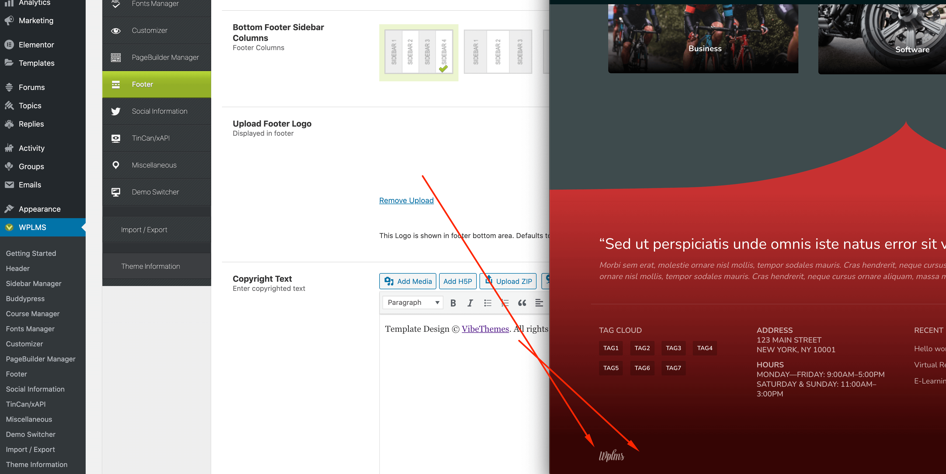Open Getting Started submenu item

point(31,253)
